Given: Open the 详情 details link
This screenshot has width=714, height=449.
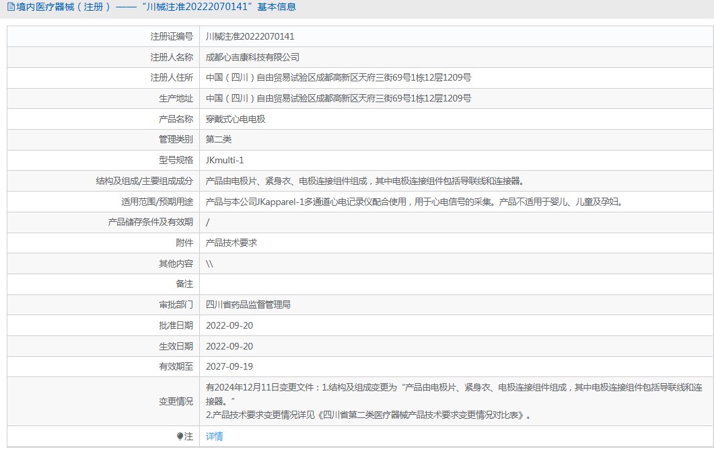Looking at the screenshot, I should click(214, 436).
